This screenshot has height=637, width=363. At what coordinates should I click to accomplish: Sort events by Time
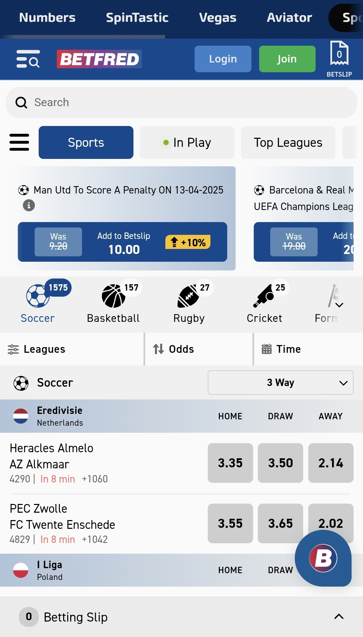pyautogui.click(x=282, y=349)
